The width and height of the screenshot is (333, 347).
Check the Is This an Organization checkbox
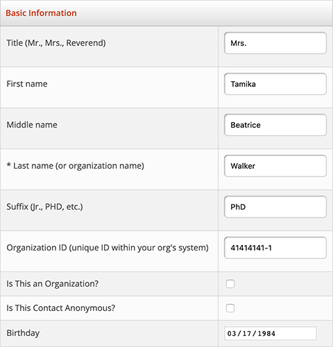click(230, 284)
